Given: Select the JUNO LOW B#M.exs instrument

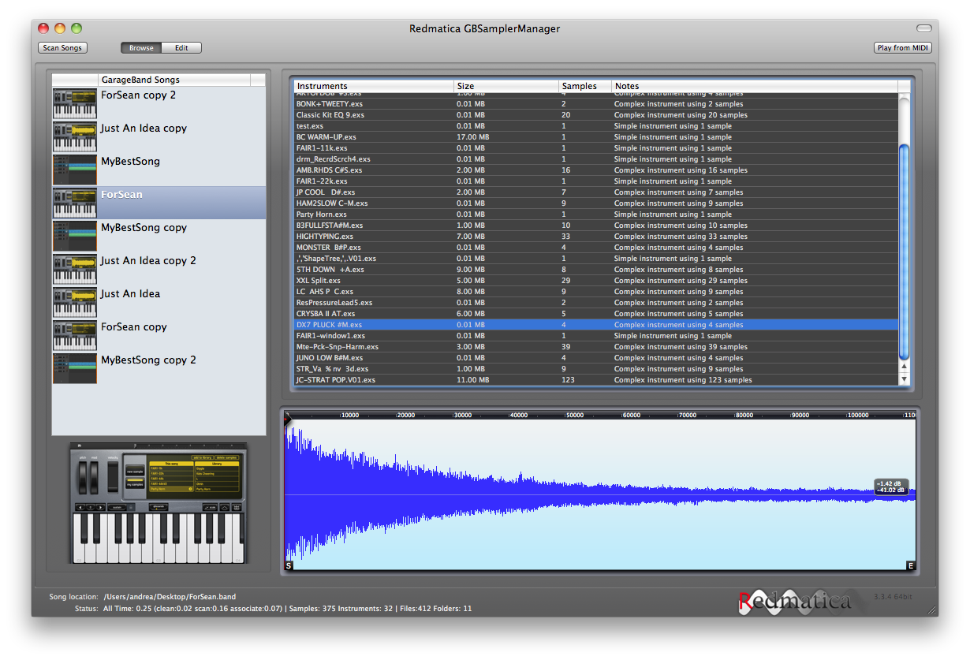Looking at the screenshot, I should (x=596, y=358).
